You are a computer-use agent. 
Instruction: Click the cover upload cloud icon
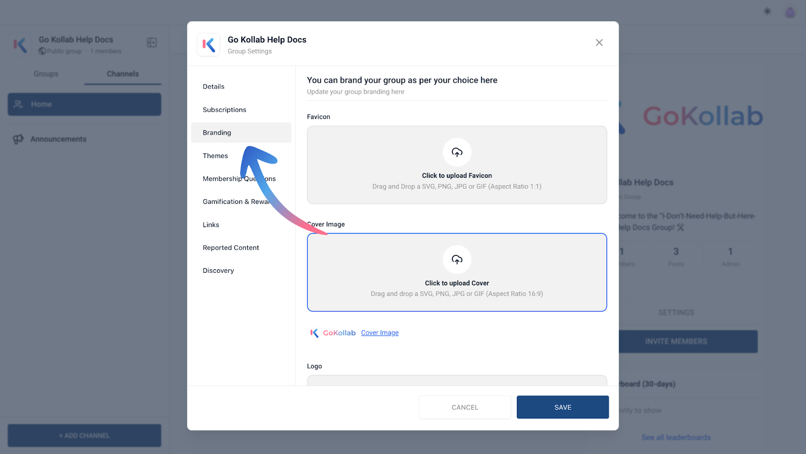[457, 259]
